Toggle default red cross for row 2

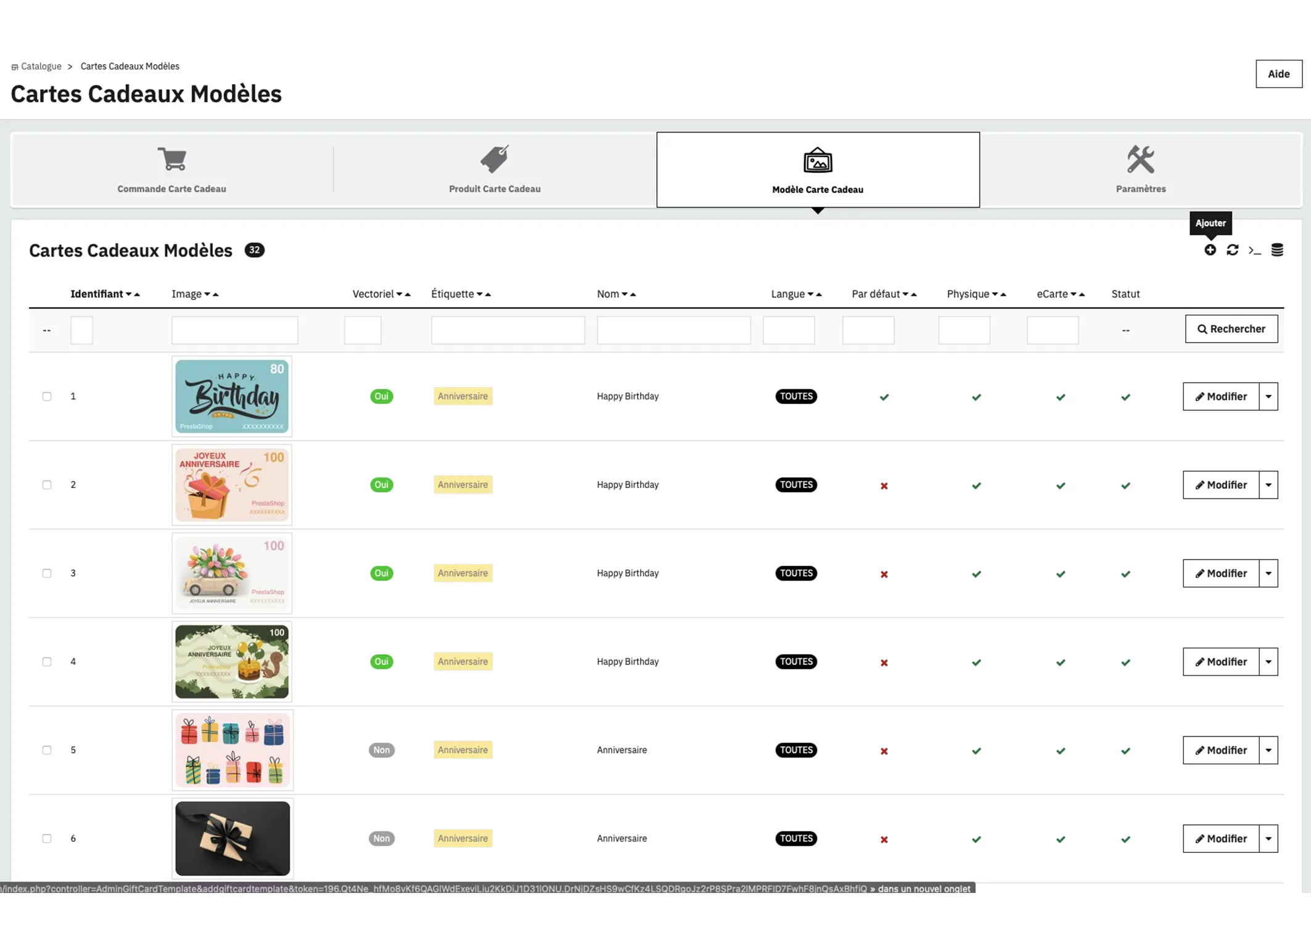pos(884,486)
